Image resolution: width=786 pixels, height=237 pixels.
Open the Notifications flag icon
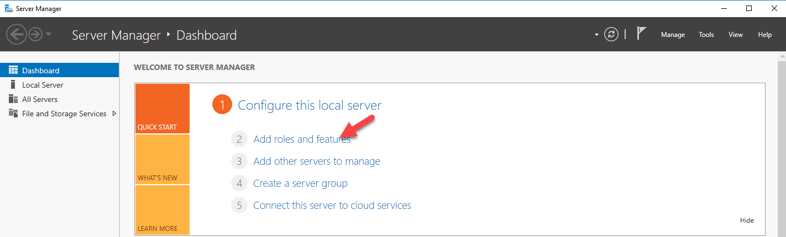tap(641, 34)
